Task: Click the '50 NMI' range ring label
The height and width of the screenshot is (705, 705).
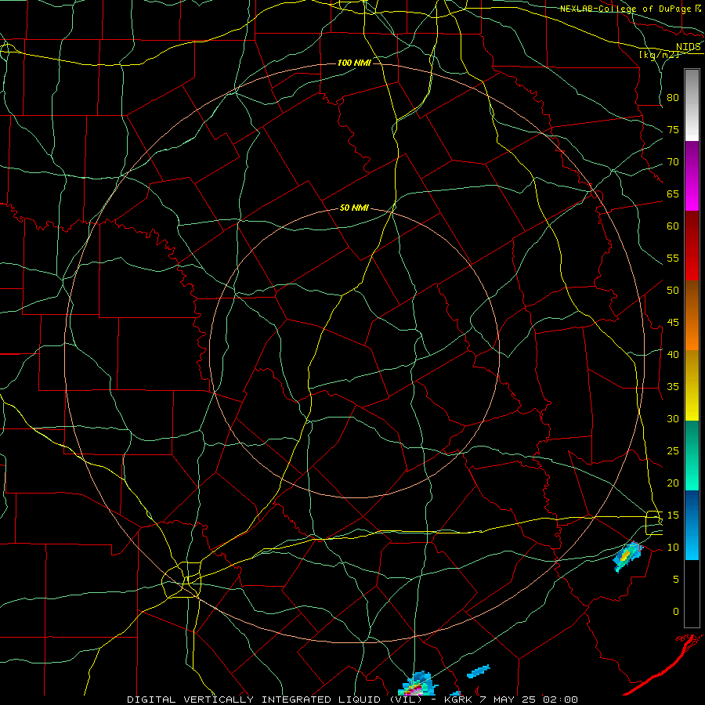Action: click(354, 208)
